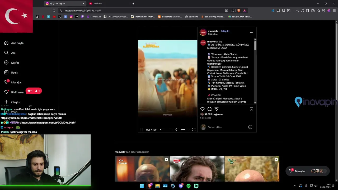Open the music note playlist icon
This screenshot has height=190, width=338.
pos(302,11)
